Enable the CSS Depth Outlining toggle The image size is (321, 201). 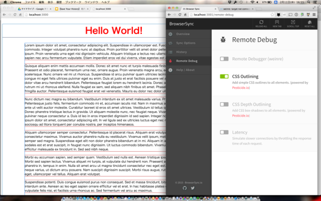click(x=224, y=104)
